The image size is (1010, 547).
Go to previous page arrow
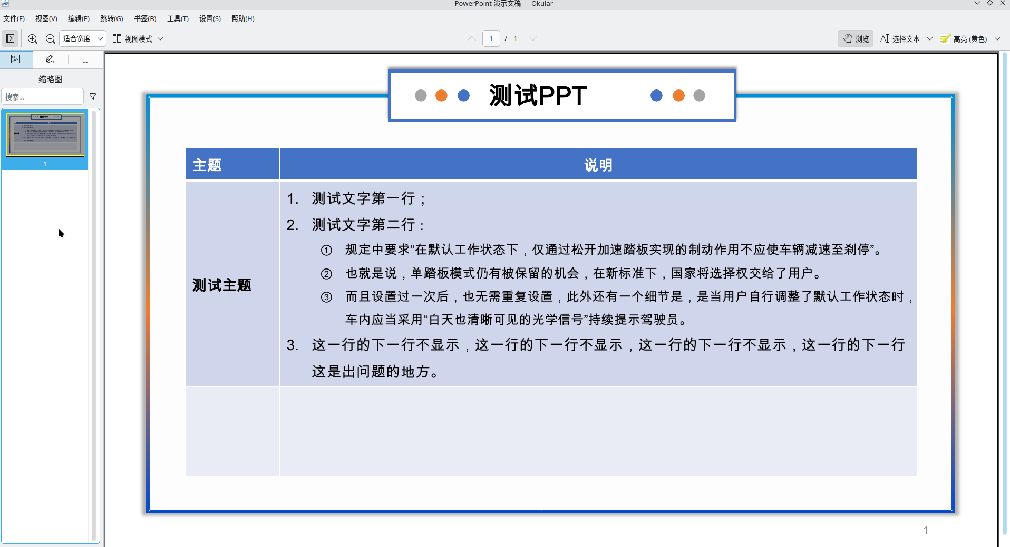472,38
